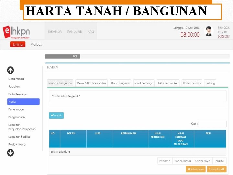Sort by NILAI ESTIMASI SAAT PELAPORAN header
This screenshot has width=233, height=175.
point(182,139)
